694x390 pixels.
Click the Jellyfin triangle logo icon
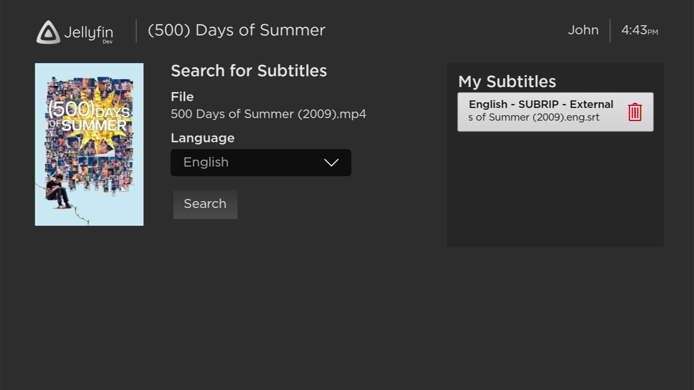pyautogui.click(x=48, y=32)
